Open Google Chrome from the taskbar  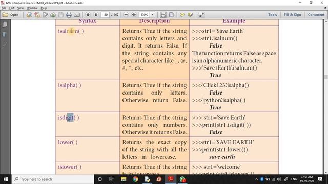[x=135, y=179]
